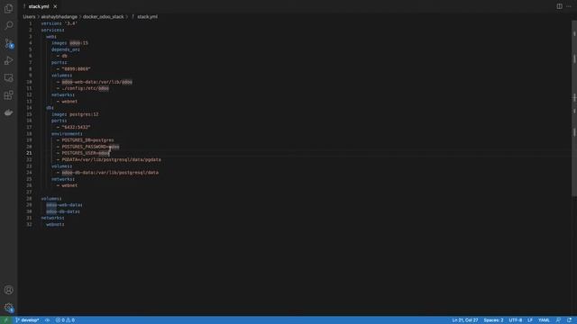Image resolution: width=577 pixels, height=324 pixels.
Task: Click the YAML language mode selector
Action: (x=544, y=320)
